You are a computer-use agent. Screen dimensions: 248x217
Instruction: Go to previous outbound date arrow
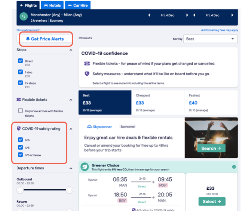[x=149, y=15]
